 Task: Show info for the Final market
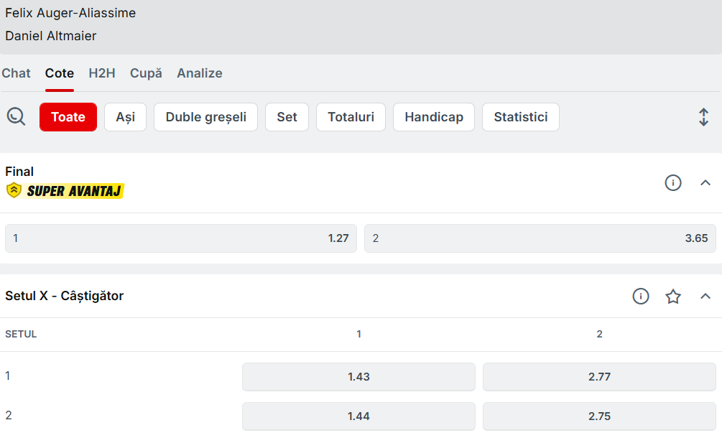tap(672, 182)
